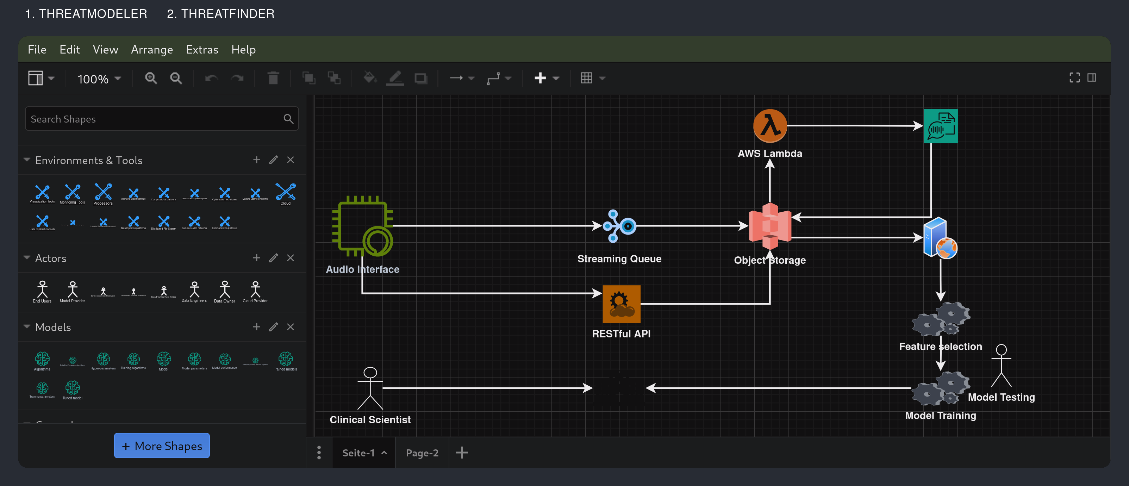1129x486 pixels.
Task: Click the Cloud shape in Environments & Tools
Action: [x=285, y=193]
